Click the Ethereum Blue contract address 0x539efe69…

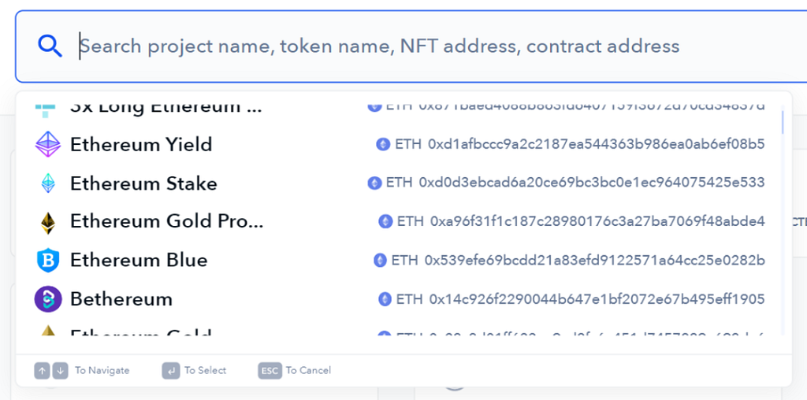595,260
